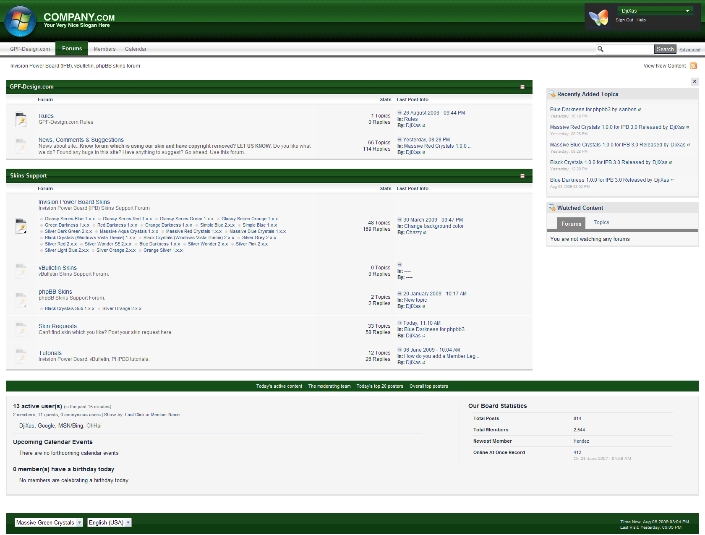The image size is (705, 535).
Task: Click the Invision Power Board Skins forum icon
Action: click(21, 226)
